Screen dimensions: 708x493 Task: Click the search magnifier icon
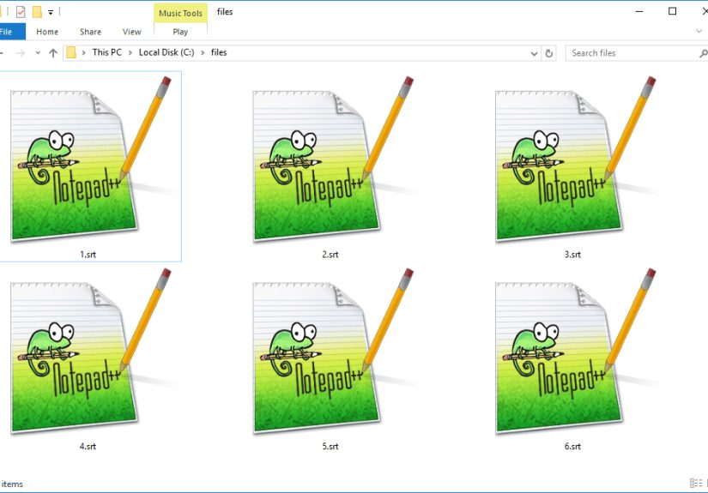pyautogui.click(x=703, y=54)
